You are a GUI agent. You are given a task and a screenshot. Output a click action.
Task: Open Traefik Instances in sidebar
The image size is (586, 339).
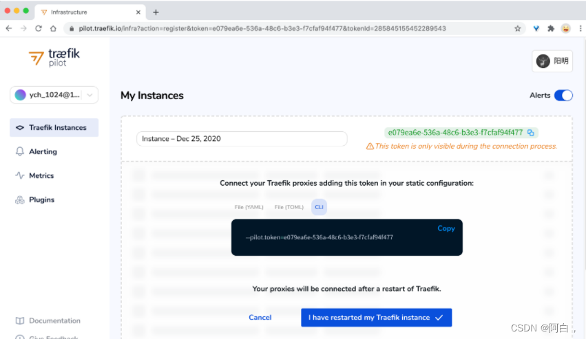54,128
